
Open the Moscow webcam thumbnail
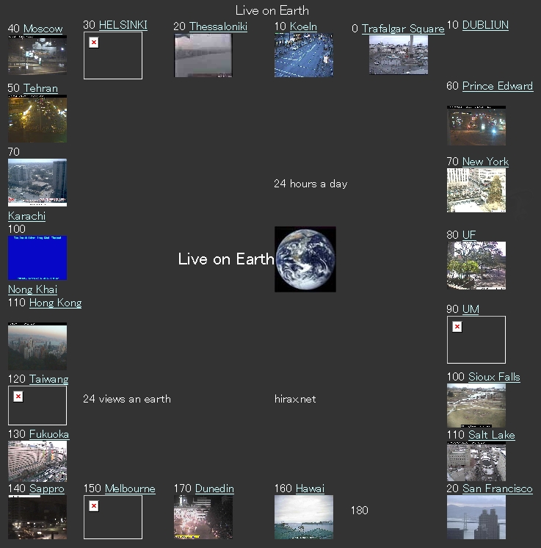(x=37, y=55)
